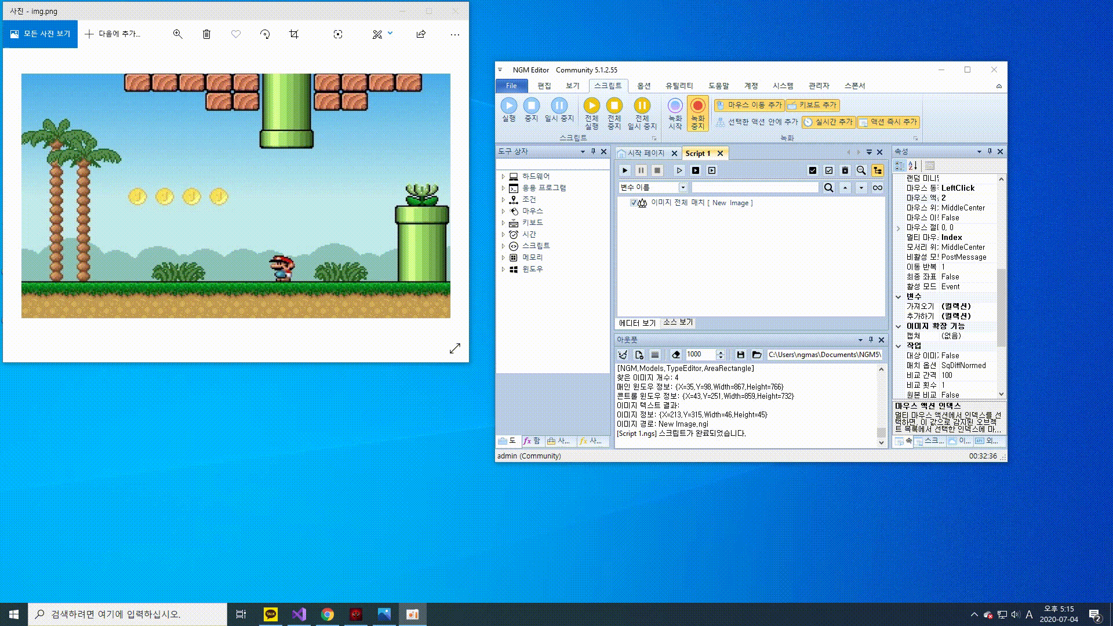The height and width of the screenshot is (626, 1113).
Task: Open the 유틸리티 ribbon tab
Action: pyautogui.click(x=679, y=86)
